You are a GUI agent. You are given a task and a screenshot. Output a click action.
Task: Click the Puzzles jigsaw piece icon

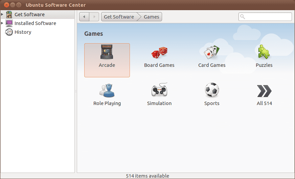coord(264,52)
